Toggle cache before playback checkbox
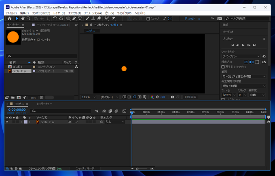Image resolution: width=275 pixels, height=176 pixels. [223, 67]
